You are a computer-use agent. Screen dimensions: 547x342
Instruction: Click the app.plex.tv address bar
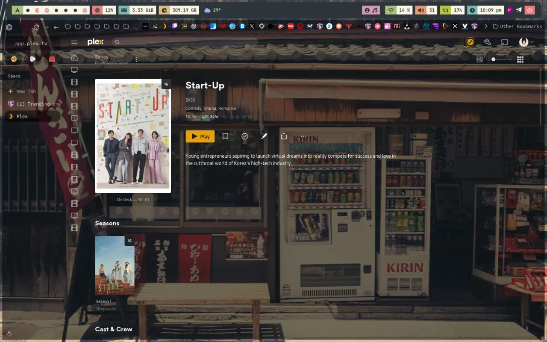(31, 44)
